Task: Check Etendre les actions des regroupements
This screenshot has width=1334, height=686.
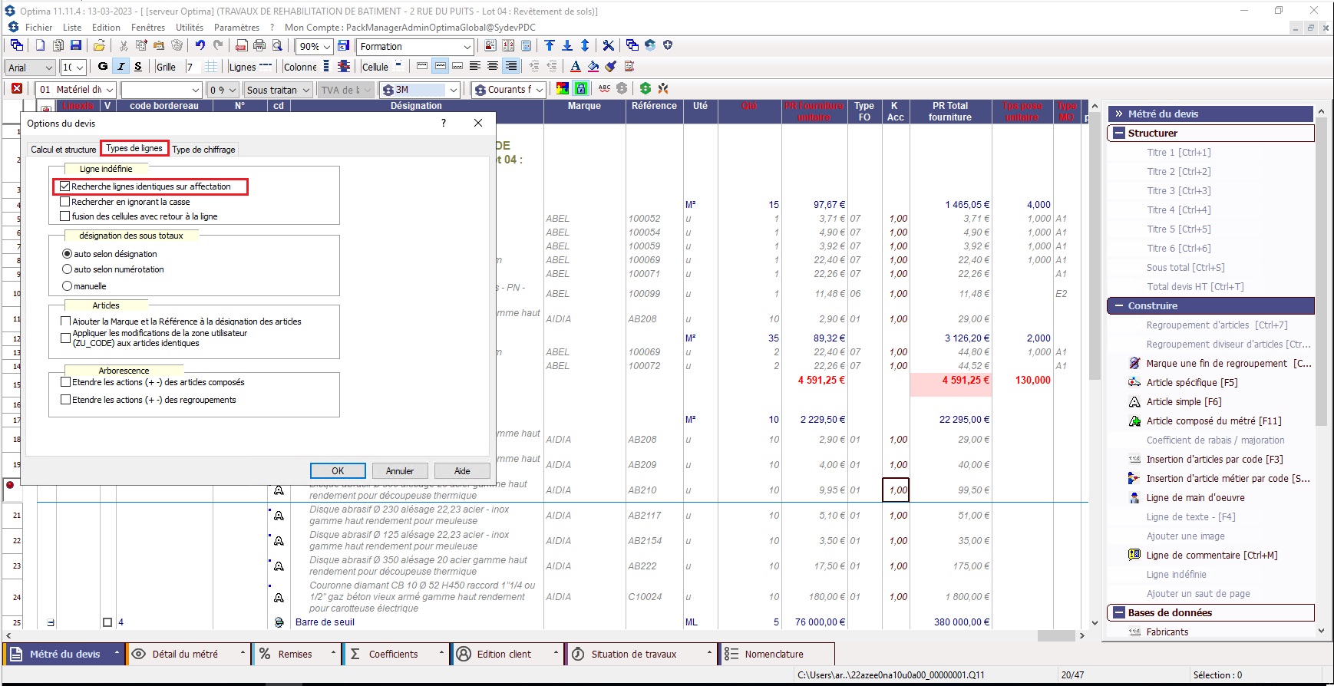Action: point(65,400)
